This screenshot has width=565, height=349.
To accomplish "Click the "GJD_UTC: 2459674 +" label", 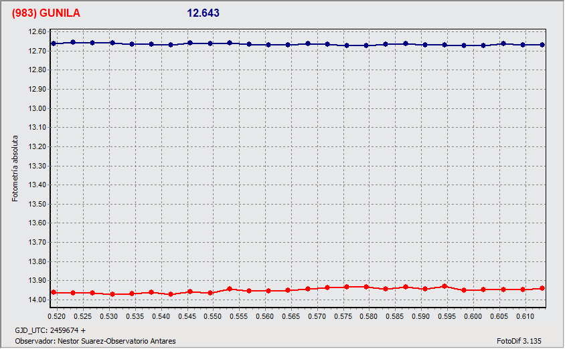I will [50, 330].
